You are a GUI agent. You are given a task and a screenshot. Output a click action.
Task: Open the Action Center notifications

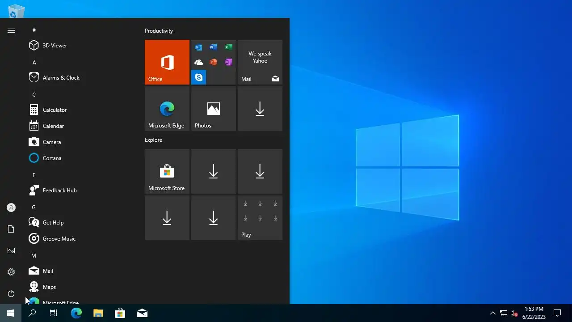click(x=557, y=313)
